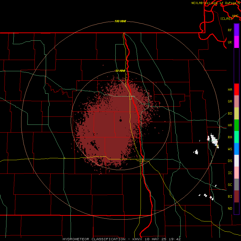
Task: Click the "UK" legend label
Action: [x=230, y=42]
